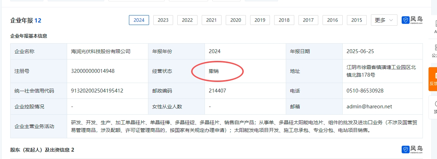Click the 企业年报基本信息 subheading
This screenshot has width=437, height=159.
coord(29,36)
